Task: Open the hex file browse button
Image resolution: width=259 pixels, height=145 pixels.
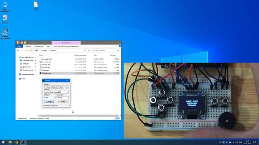Action: [x=66, y=87]
